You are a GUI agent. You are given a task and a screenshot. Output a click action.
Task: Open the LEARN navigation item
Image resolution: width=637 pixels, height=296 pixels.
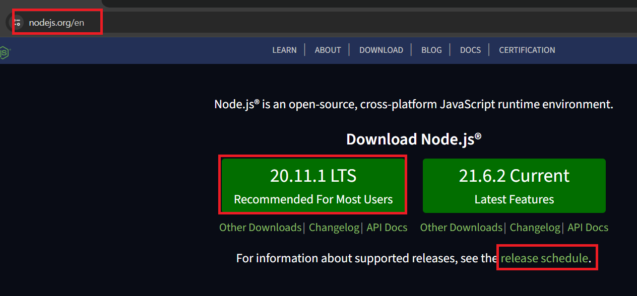[284, 50]
